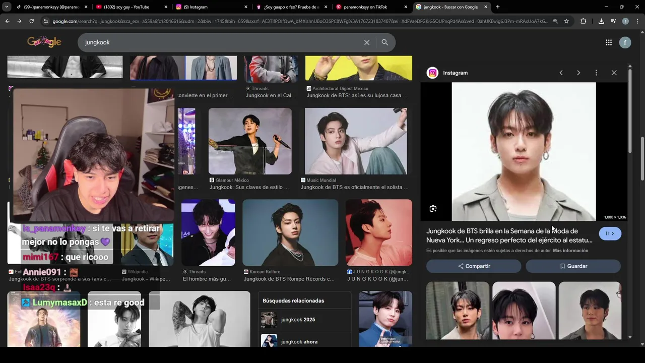645x363 pixels.
Task: Open the large preview image in panel
Action: click(x=524, y=152)
